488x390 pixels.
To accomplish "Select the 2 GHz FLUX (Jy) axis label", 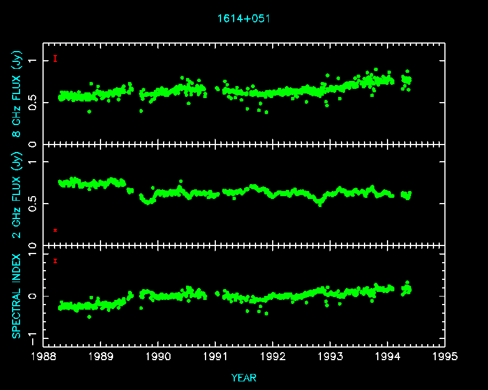I will tap(17, 195).
